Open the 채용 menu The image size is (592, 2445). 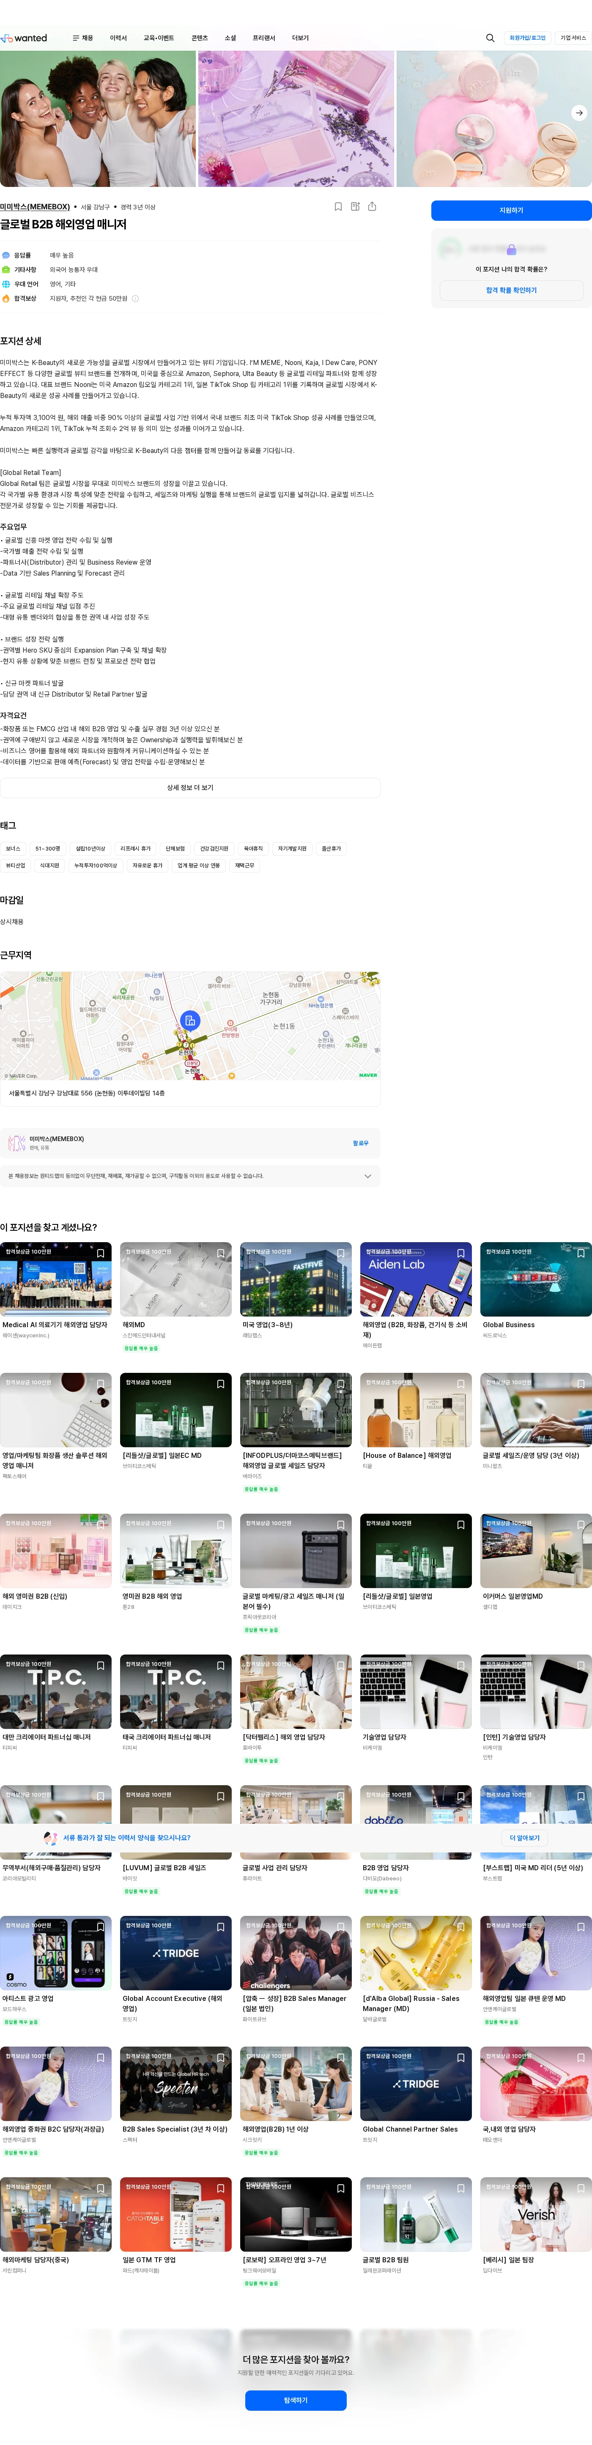pos(87,38)
